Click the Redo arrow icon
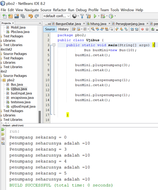This screenshot has width=158, height=190. coord(37,16)
